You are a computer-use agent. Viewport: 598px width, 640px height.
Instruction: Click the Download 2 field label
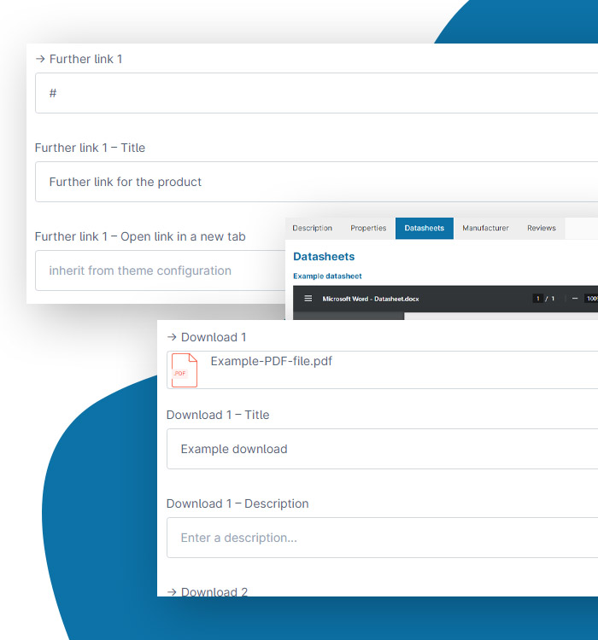tap(207, 591)
